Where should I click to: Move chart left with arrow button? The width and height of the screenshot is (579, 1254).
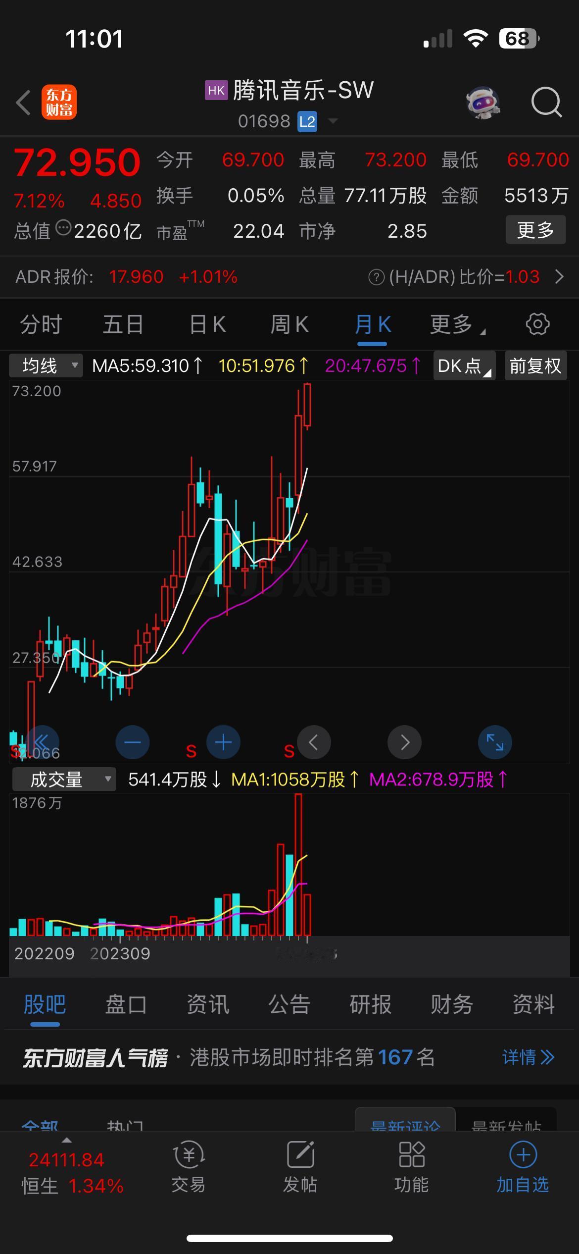point(314,742)
